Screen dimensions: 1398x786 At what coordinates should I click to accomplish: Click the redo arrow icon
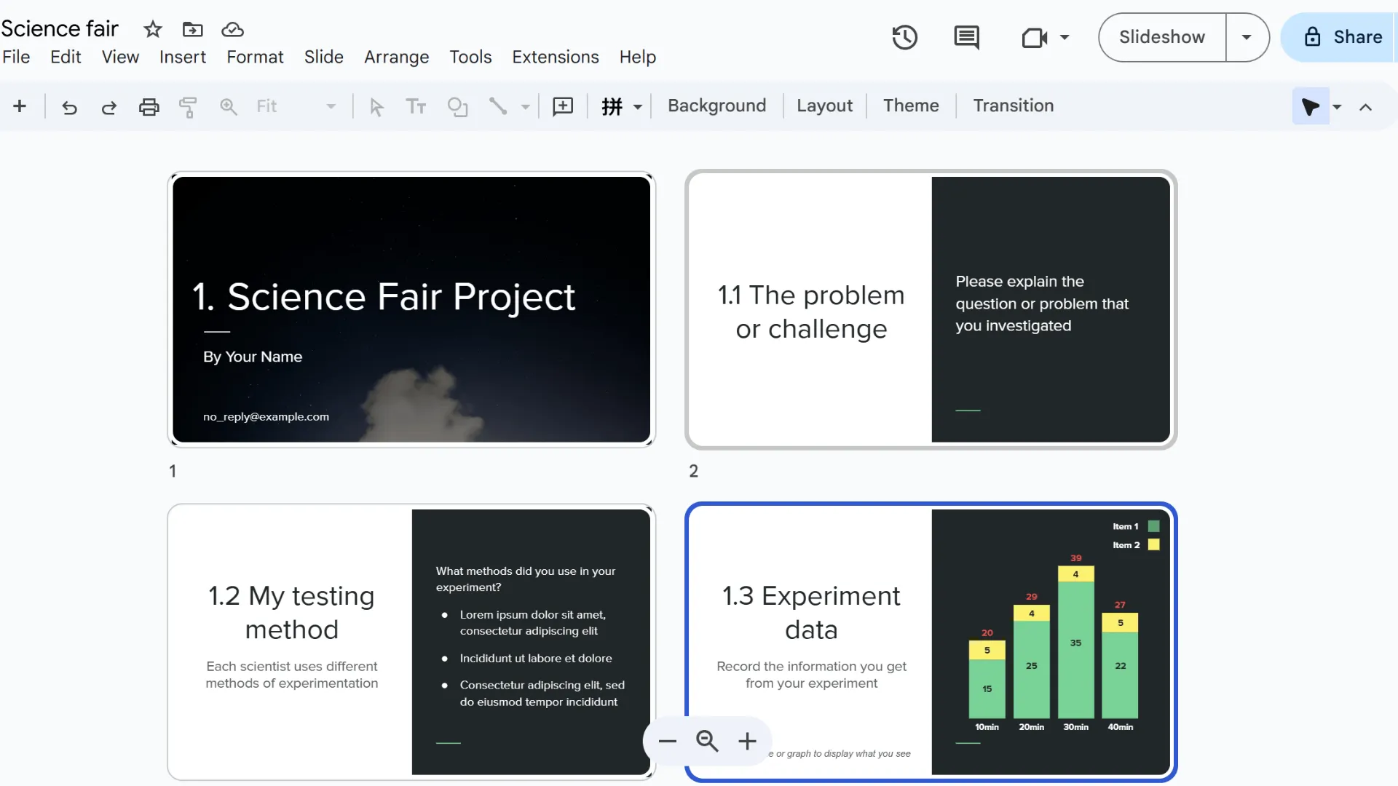[x=109, y=107]
